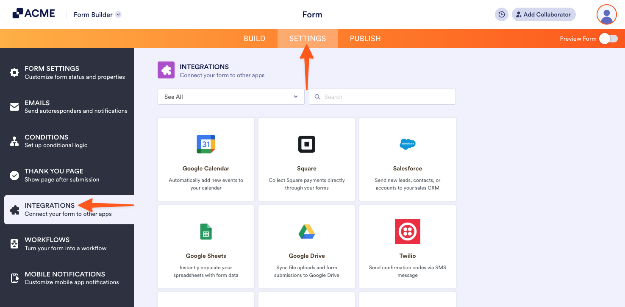Open the PUBLISH tab
The image size is (625, 307).
[365, 38]
